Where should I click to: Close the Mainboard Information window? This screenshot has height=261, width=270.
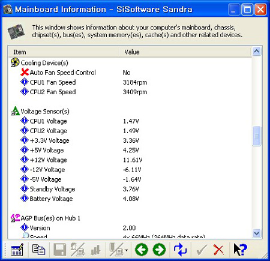coord(260,10)
